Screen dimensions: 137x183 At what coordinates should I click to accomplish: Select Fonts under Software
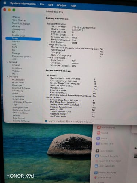point(15,94)
